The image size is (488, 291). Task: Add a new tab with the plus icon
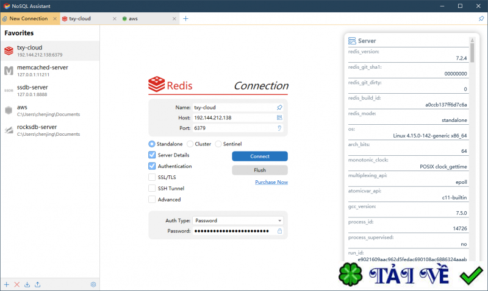tap(185, 19)
